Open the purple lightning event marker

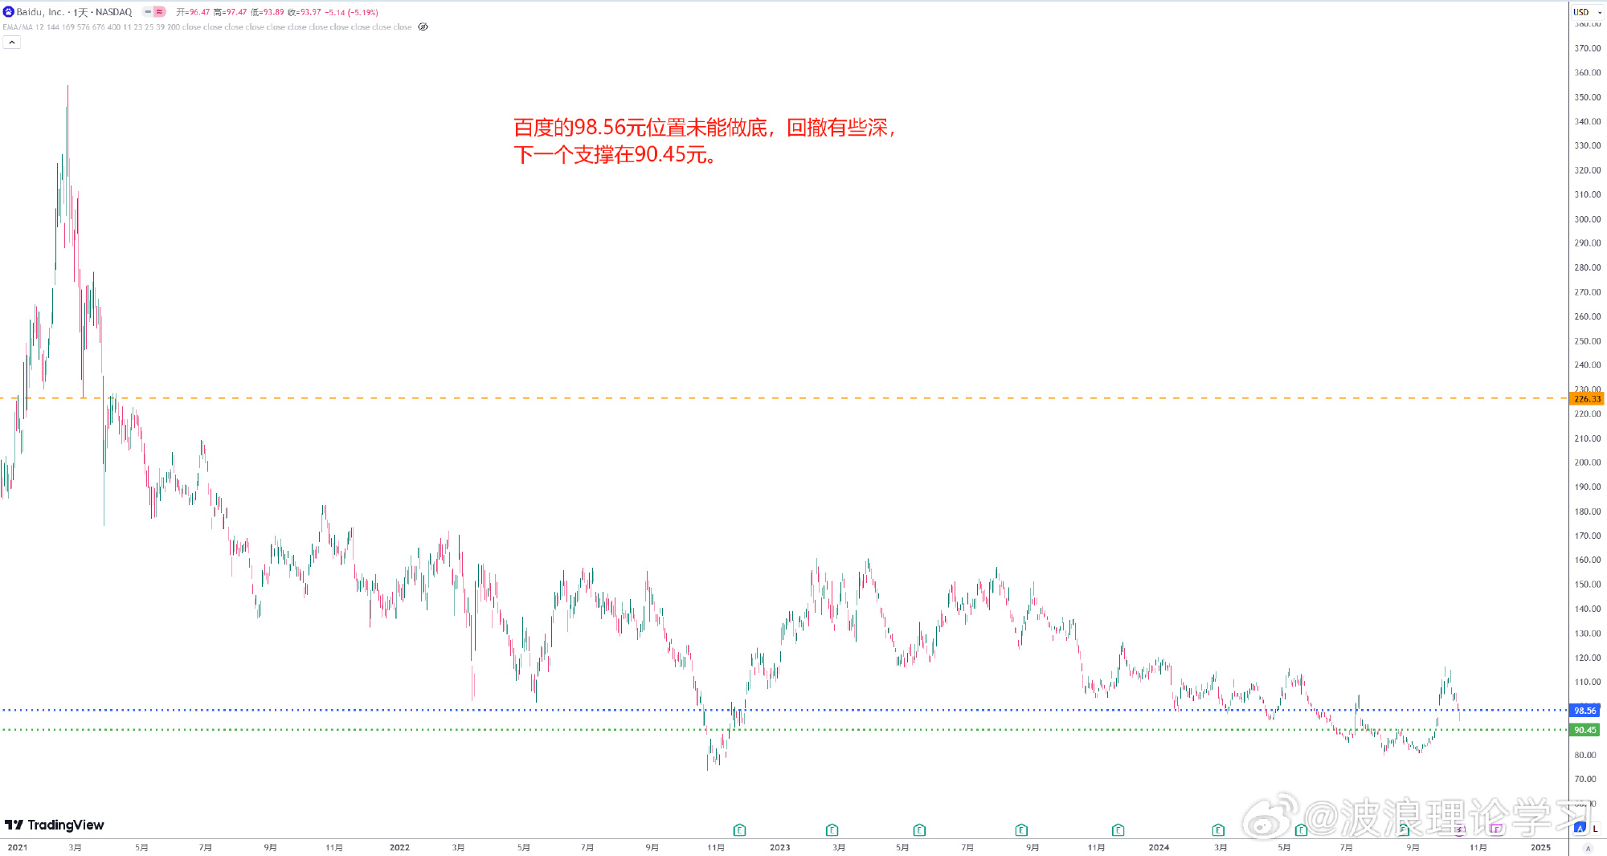pos(1460,829)
